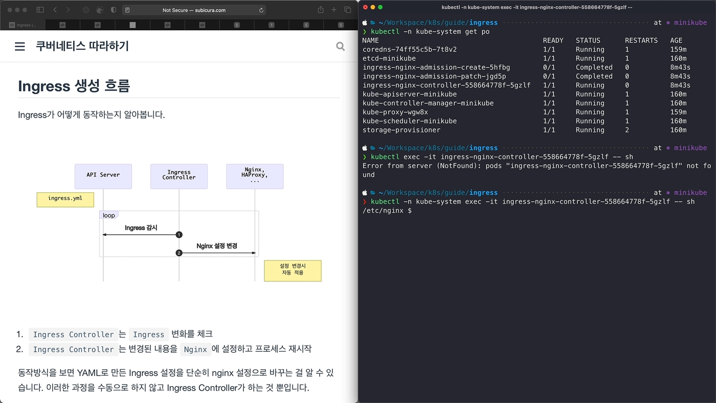Screen dimensions: 716x403
Task: Click the 설정 변경시 자동 적용 note
Action: pyautogui.click(x=293, y=271)
